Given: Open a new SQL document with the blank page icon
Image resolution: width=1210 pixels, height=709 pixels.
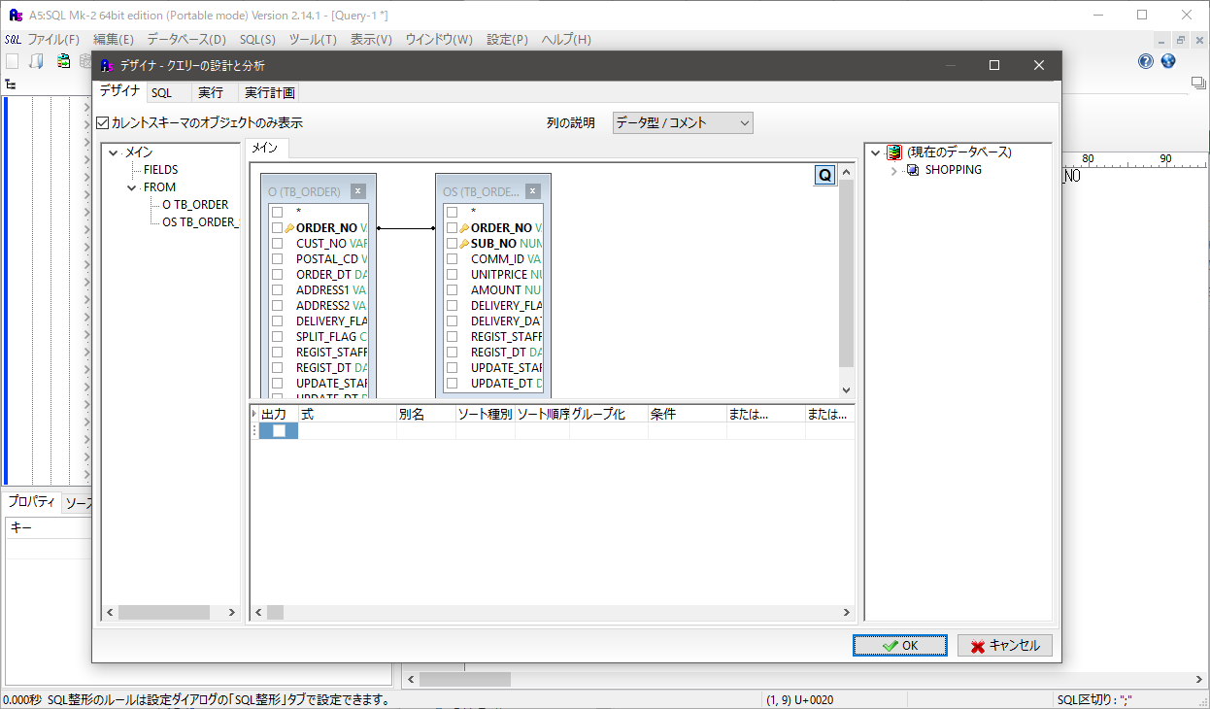Looking at the screenshot, I should [x=12, y=60].
